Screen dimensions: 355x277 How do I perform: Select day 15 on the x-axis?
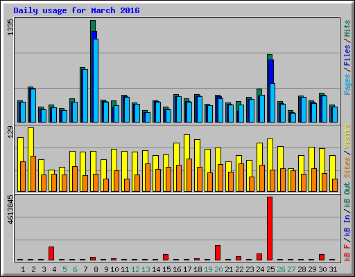pos(166,269)
